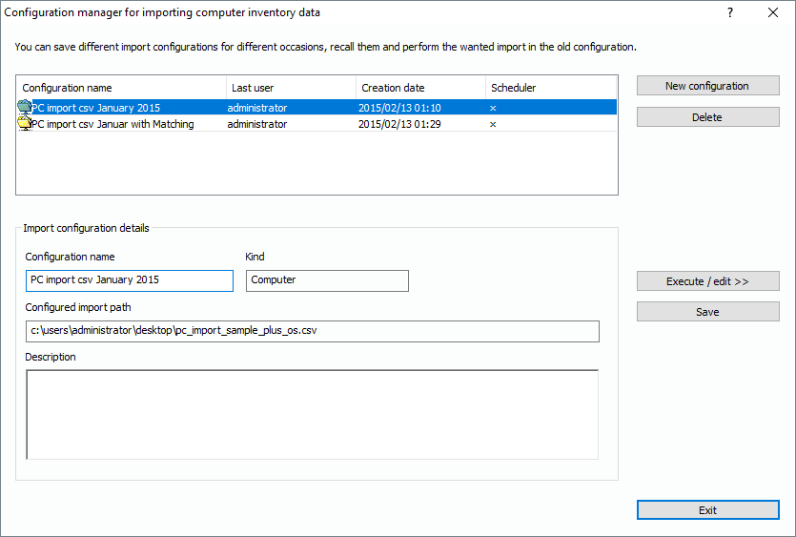Close the configuration manager window
This screenshot has width=796, height=537.
[x=773, y=12]
